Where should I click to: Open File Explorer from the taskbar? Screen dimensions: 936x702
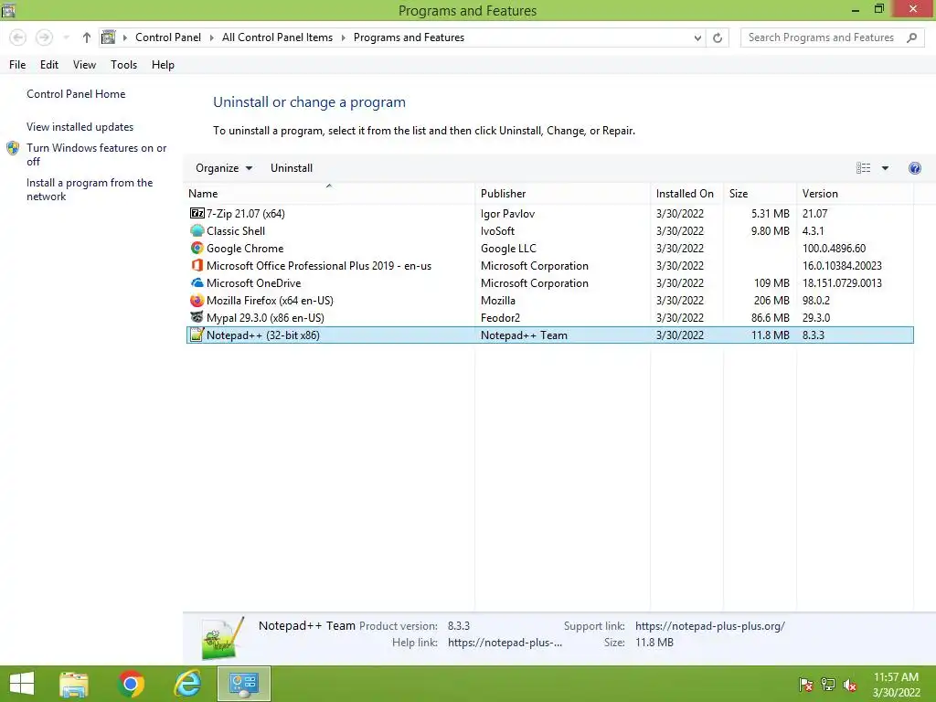[74, 684]
